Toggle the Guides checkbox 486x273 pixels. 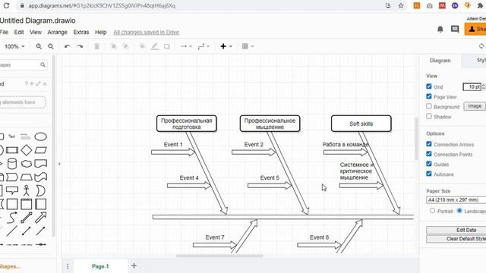click(x=429, y=164)
